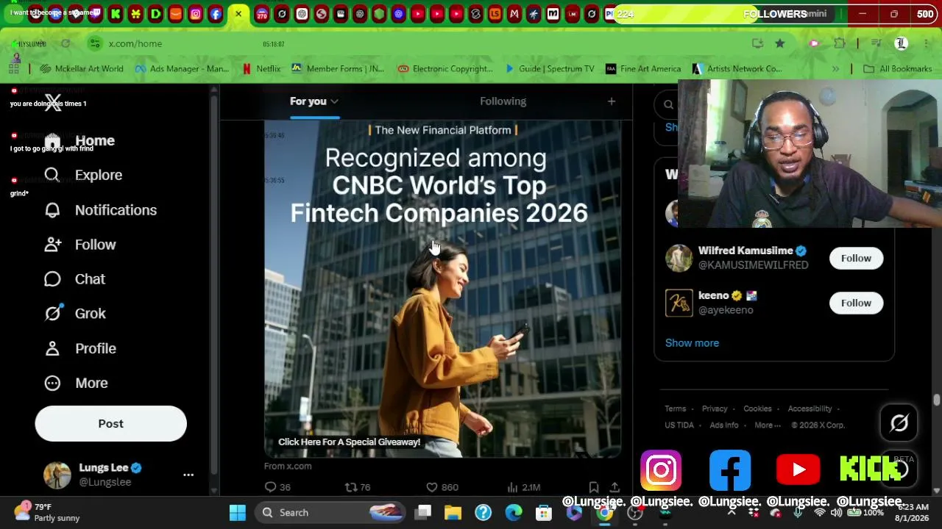This screenshot has height=529, width=942.
Task: Open the Fine Art America bookmark
Action: (643, 68)
